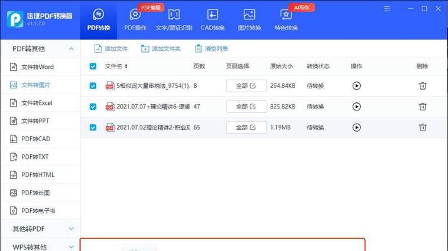
Task: Uncheck the 2021.07.02理论精讲2 file checkbox
Action: pos(93,127)
